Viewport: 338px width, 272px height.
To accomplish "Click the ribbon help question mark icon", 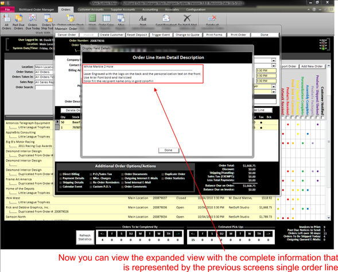I will (x=314, y=10).
